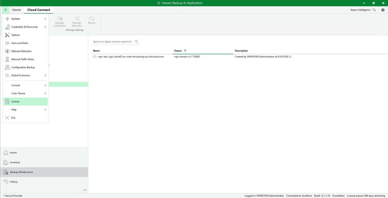Viewport: 388px width, 198px height.
Task: Click 'Connected to: localhost' status entry
Action: (299, 196)
